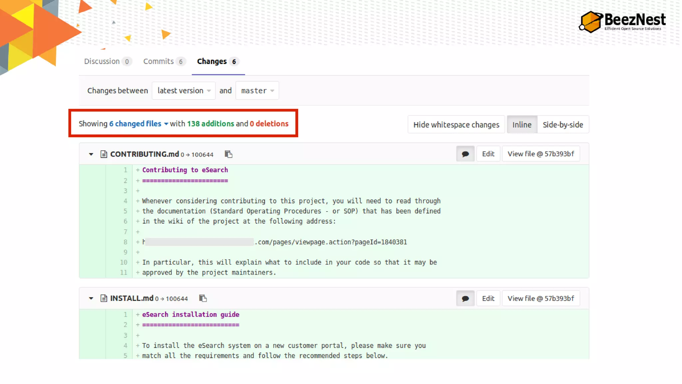Screen dimensions: 682x384
Task: Collapse the INSTALL.md diff
Action: [x=91, y=298]
